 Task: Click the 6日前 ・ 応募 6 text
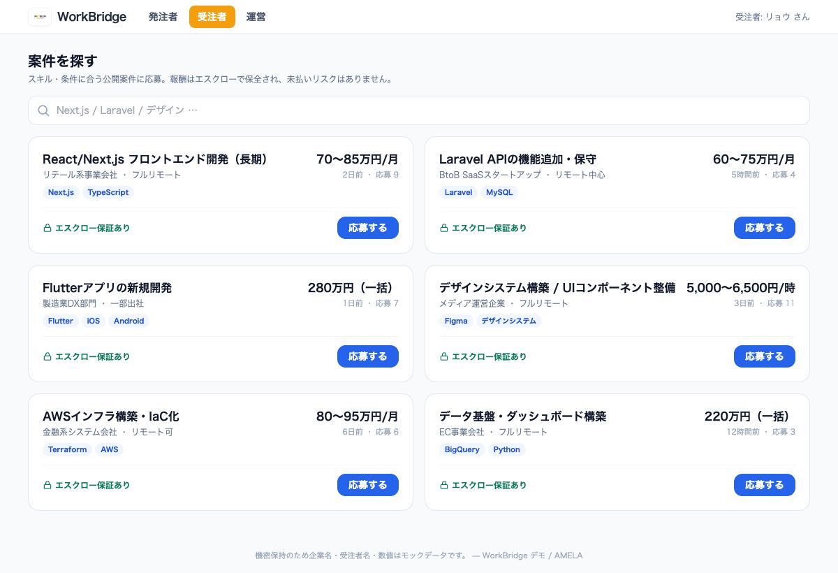pyautogui.click(x=370, y=432)
